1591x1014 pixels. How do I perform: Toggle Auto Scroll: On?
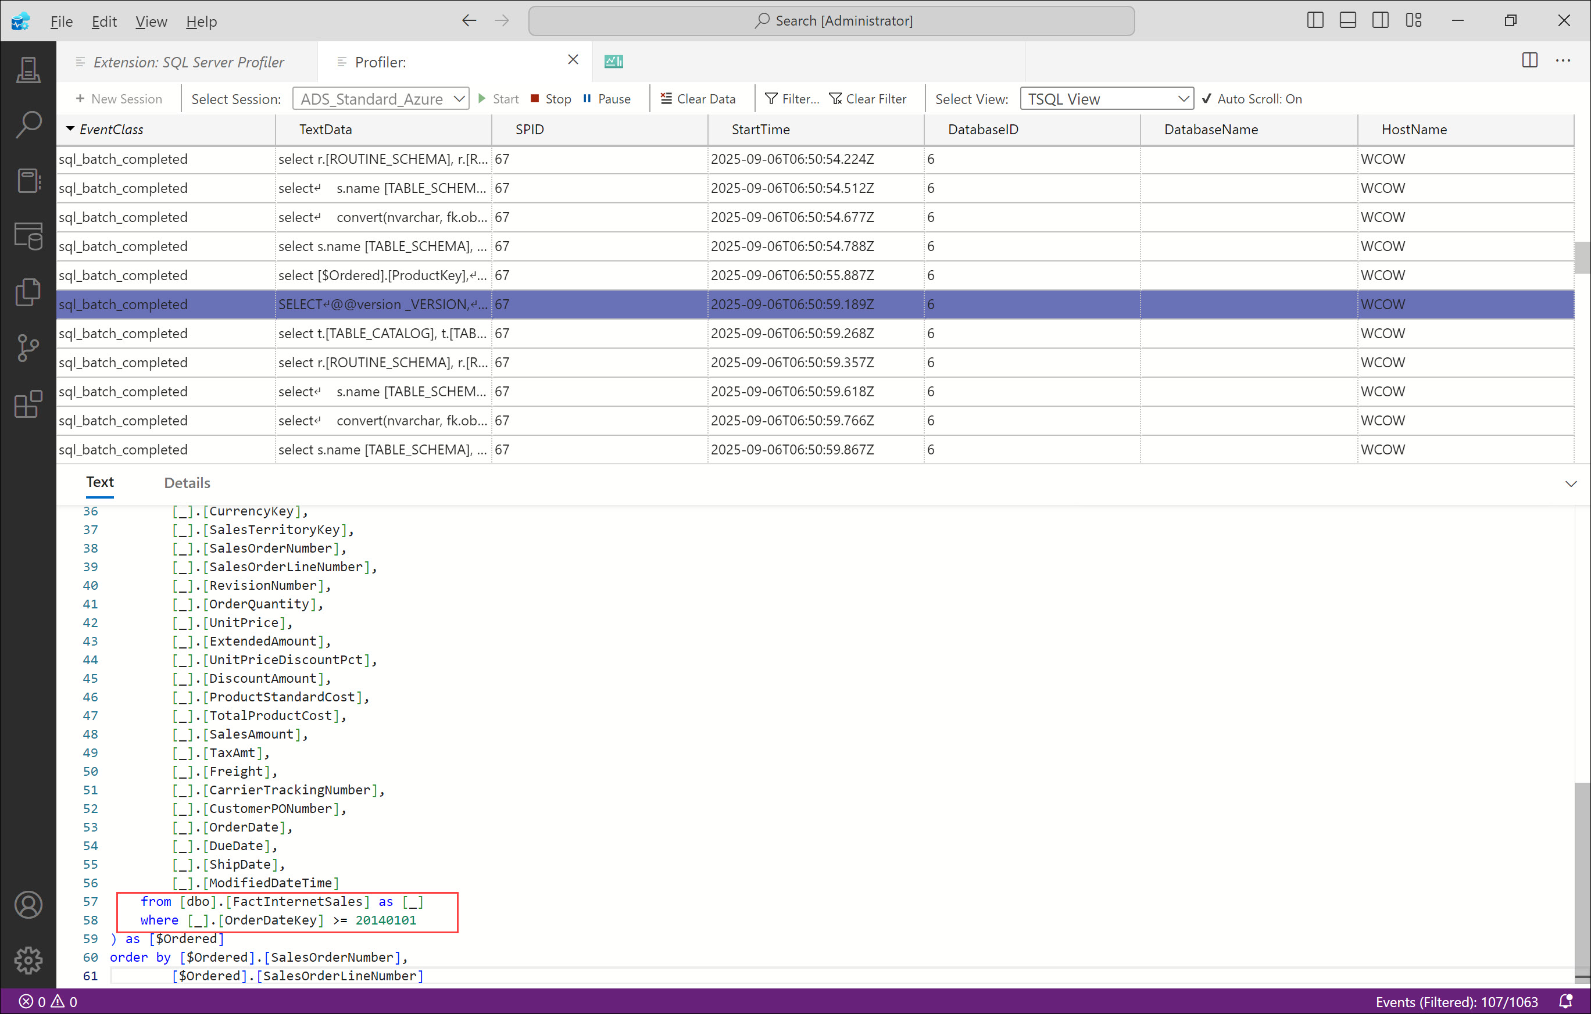click(1252, 99)
